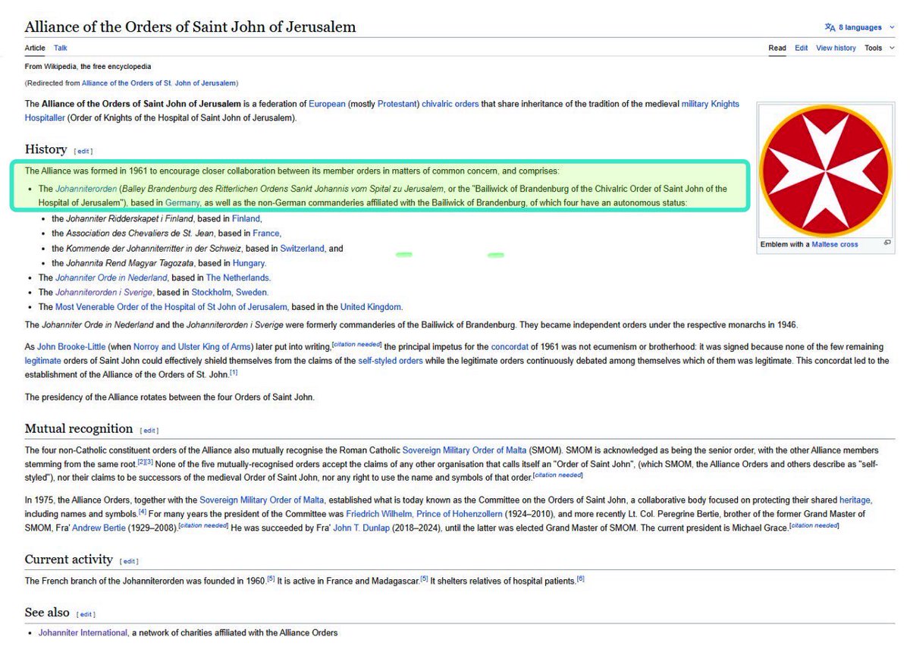
Task: Open first Sovereign Military Order of Malta link
Action: tap(464, 450)
